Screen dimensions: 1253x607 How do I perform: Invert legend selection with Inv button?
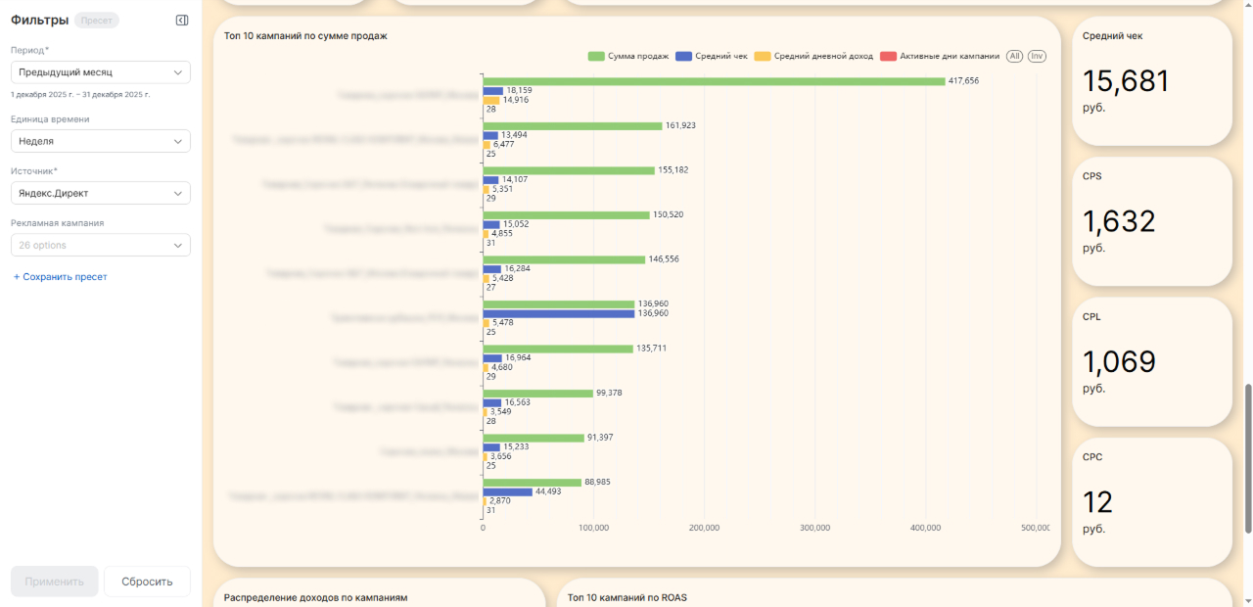tap(1037, 56)
